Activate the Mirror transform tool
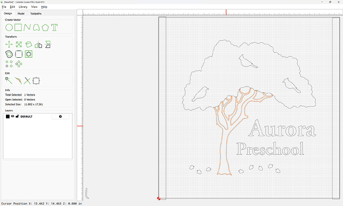The height and width of the screenshot is (206, 343). click(38, 44)
